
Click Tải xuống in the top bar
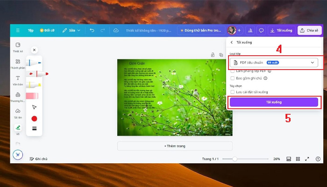(x=282, y=30)
